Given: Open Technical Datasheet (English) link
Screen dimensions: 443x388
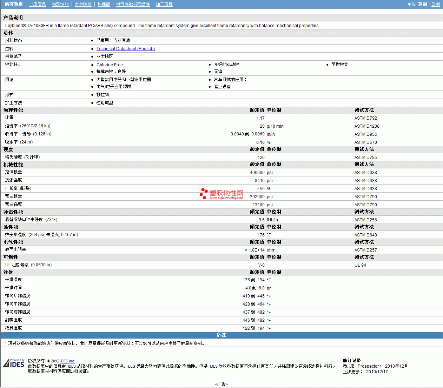Looking at the screenshot, I should pyautogui.click(x=126, y=49).
